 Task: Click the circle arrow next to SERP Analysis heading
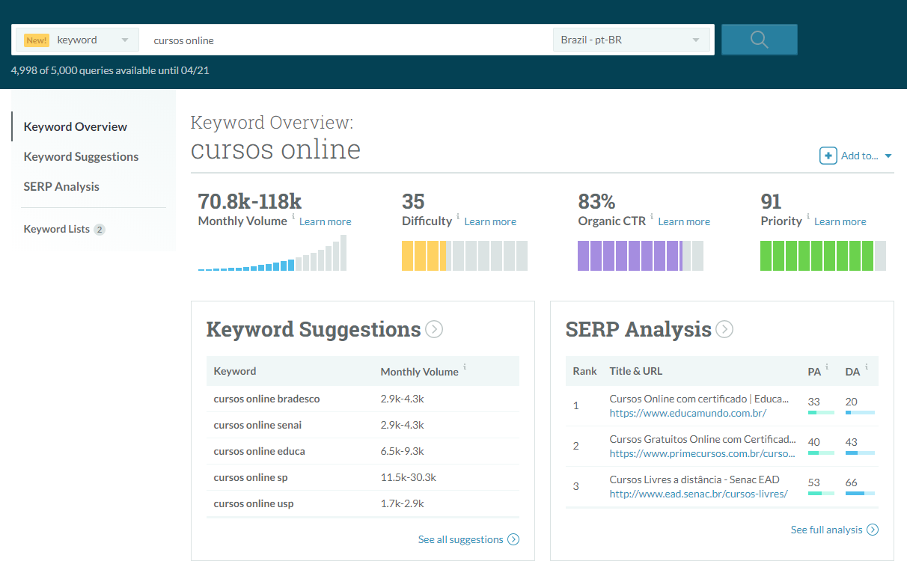[x=724, y=329]
